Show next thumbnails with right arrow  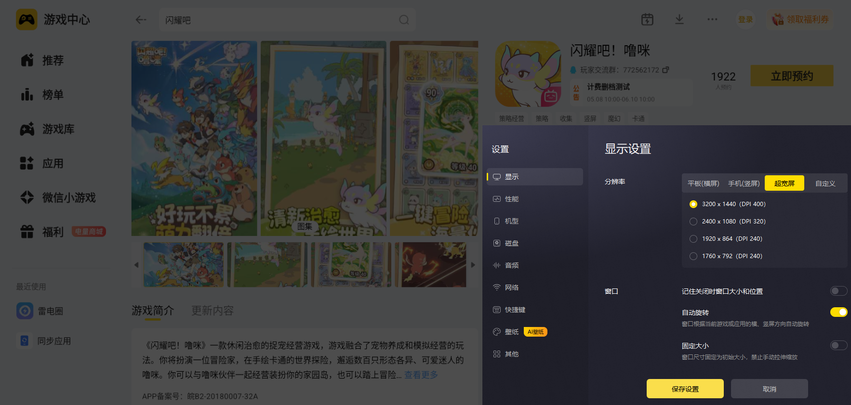click(x=473, y=265)
